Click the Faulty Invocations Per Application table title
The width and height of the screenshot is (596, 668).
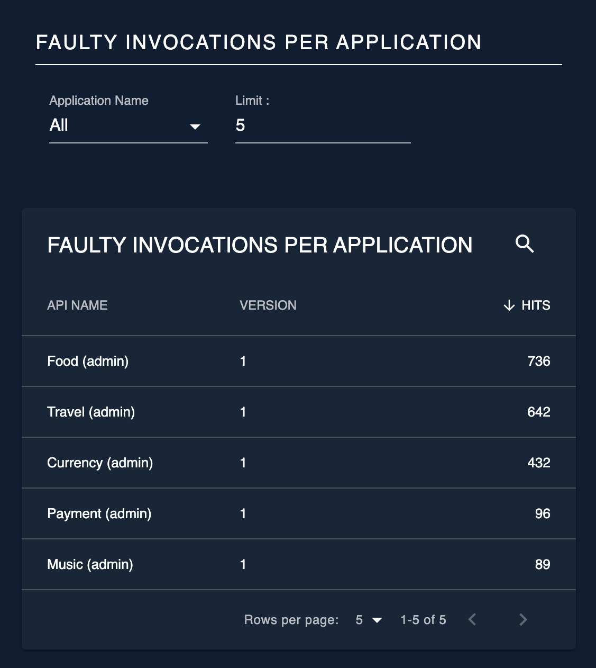[x=260, y=245]
